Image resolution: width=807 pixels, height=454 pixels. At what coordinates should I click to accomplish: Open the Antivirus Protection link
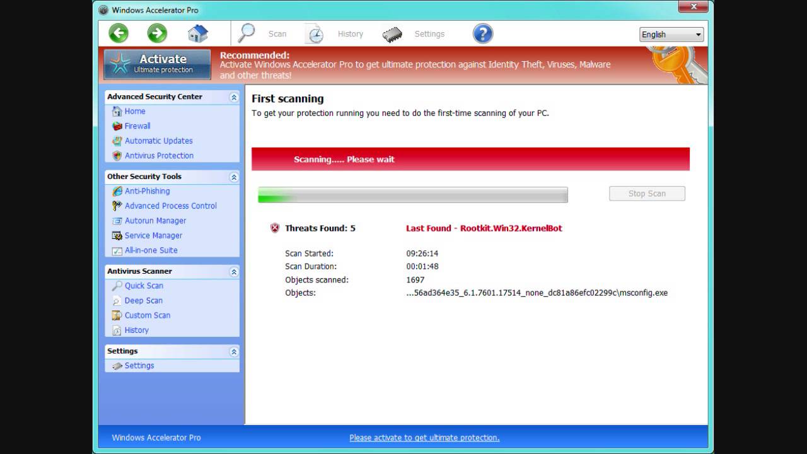pyautogui.click(x=159, y=156)
